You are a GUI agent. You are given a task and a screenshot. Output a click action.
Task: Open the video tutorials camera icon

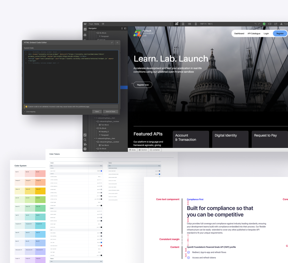click(x=85, y=144)
